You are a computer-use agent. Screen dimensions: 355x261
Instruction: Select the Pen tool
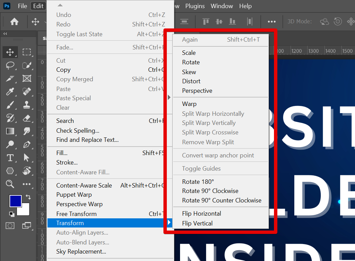click(27, 145)
